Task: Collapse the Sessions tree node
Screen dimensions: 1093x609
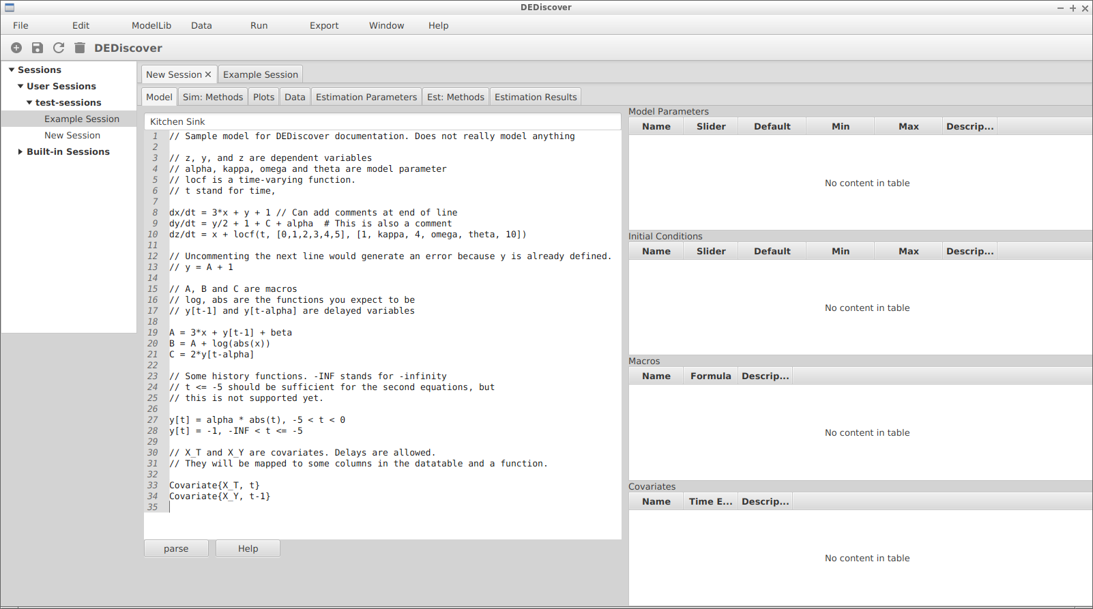Action: coord(12,70)
